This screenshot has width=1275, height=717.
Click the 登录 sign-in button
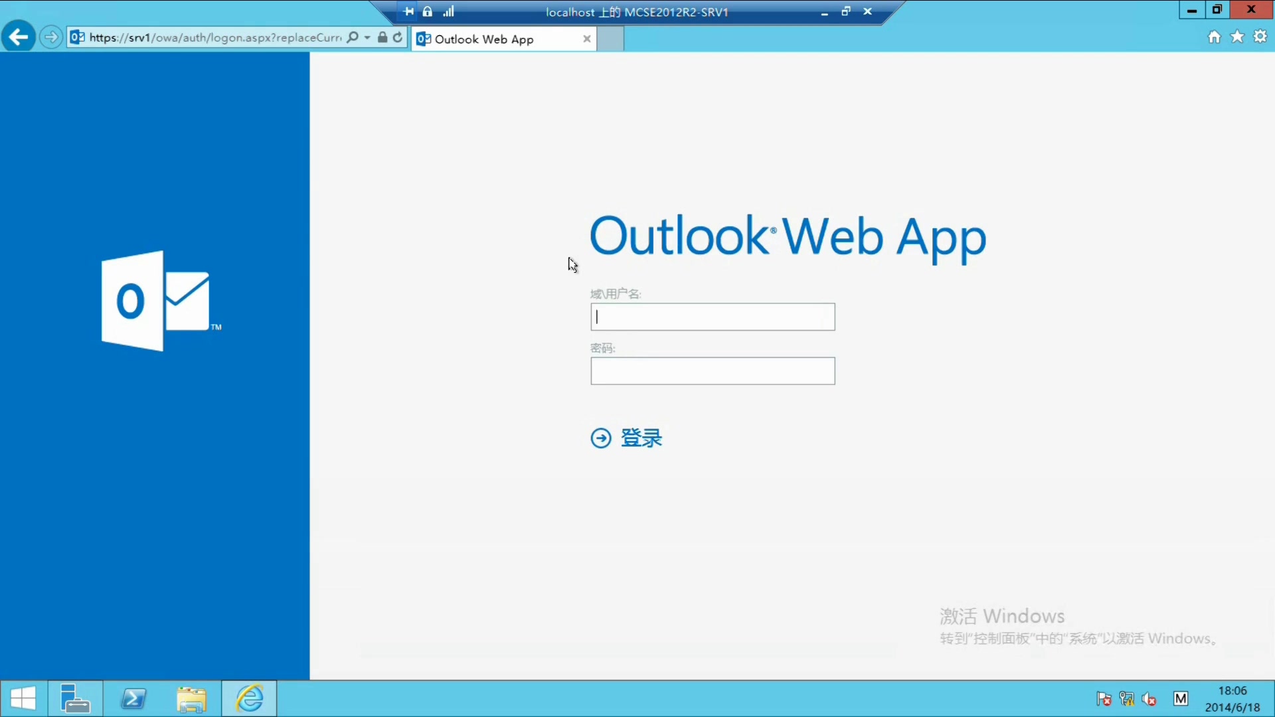click(641, 438)
